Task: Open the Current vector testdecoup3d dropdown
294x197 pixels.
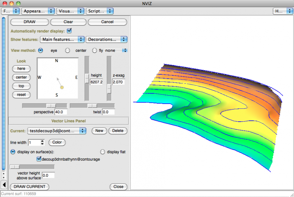Action: click(x=56, y=131)
